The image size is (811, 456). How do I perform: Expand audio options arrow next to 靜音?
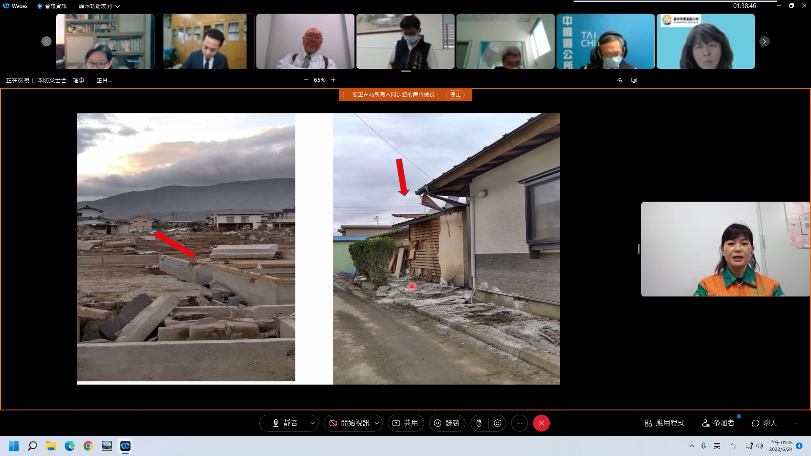coord(313,423)
